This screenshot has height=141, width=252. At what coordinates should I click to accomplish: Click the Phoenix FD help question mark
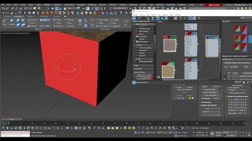tap(121, 13)
